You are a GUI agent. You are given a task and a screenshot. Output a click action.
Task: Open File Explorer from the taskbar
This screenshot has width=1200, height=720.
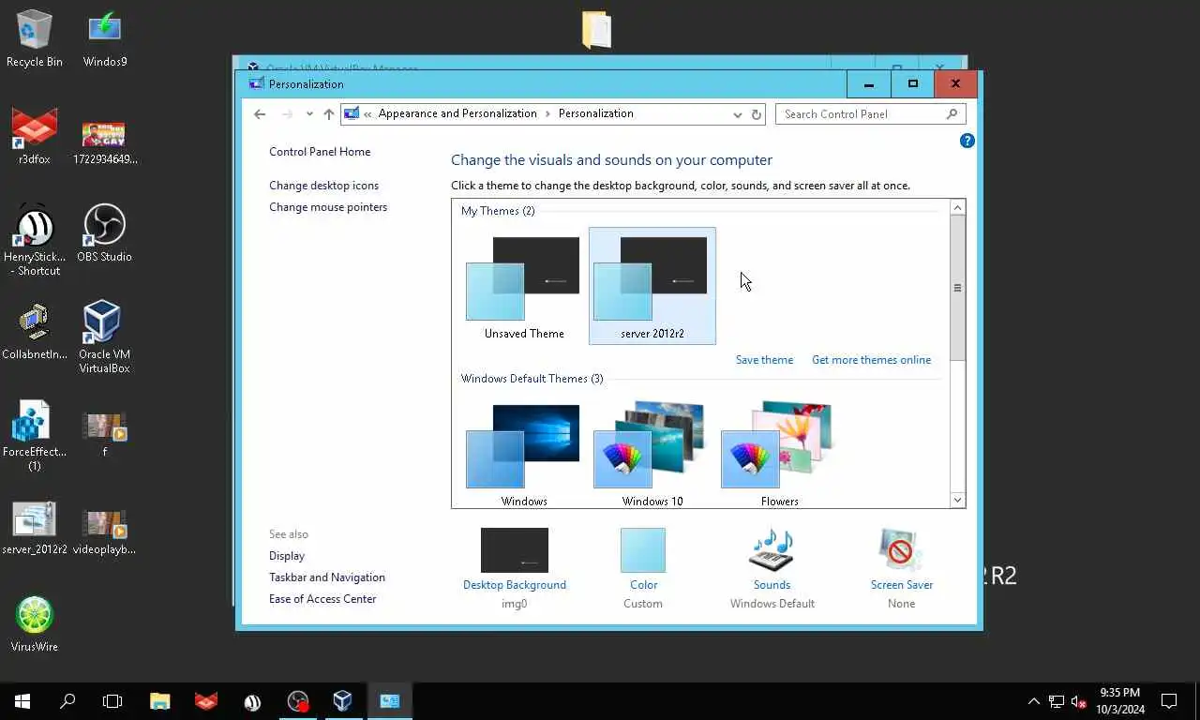(x=160, y=700)
